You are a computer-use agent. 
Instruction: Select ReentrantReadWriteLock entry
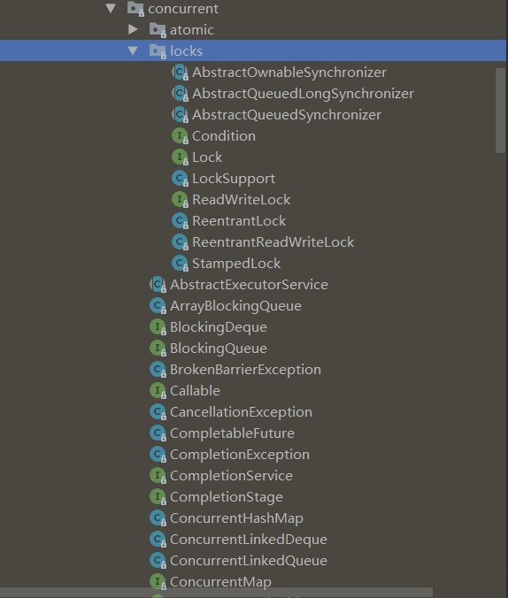273,242
